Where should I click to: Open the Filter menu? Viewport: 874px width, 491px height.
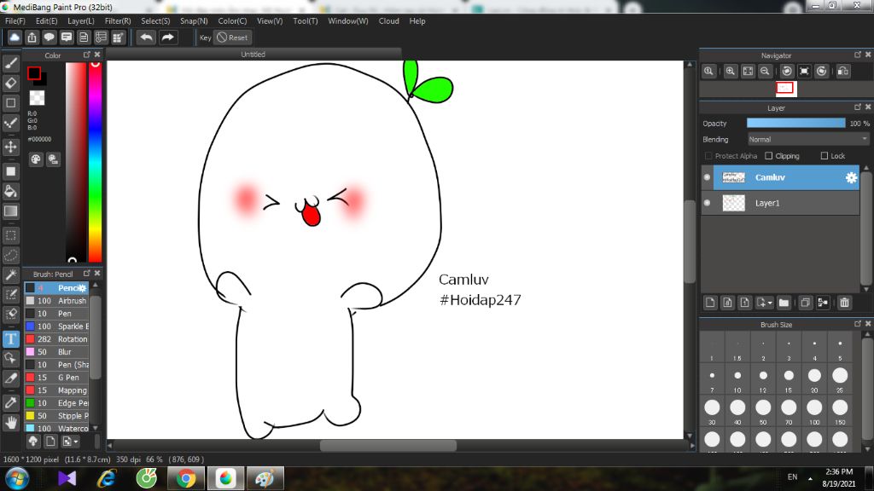click(118, 21)
